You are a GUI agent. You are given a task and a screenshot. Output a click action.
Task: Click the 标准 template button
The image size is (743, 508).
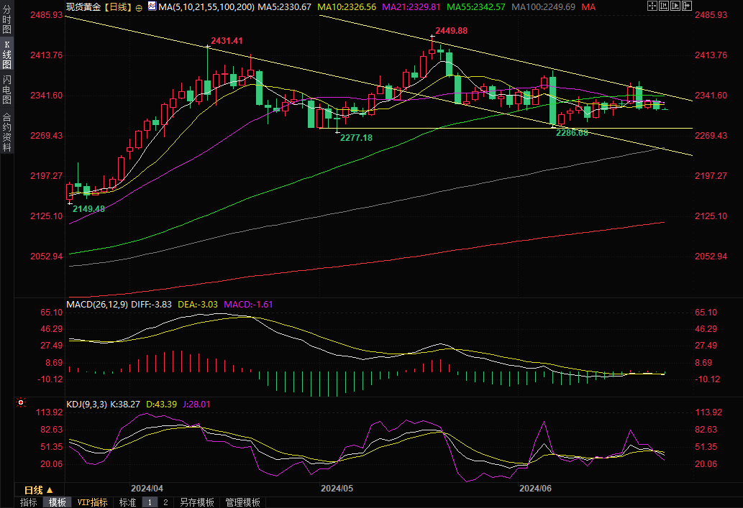tap(127, 502)
